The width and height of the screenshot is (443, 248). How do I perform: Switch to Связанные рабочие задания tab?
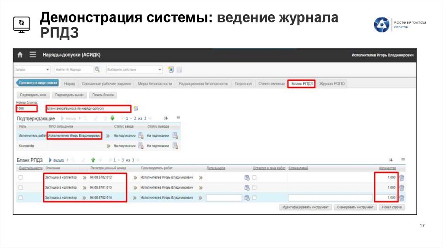106,83
